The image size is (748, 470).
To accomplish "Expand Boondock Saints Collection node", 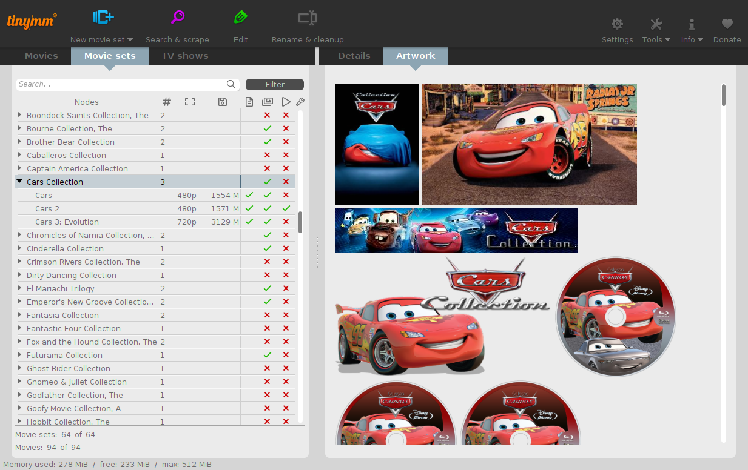I will (19, 114).
